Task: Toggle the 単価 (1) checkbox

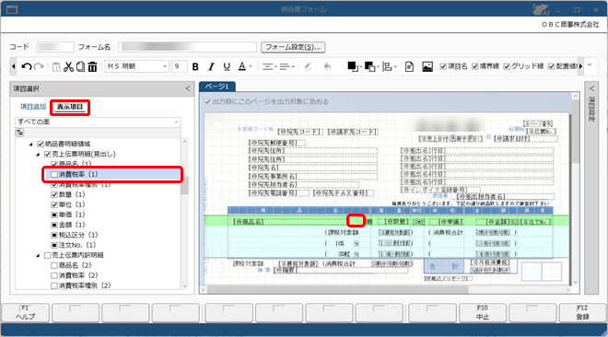Action: pyautogui.click(x=54, y=215)
